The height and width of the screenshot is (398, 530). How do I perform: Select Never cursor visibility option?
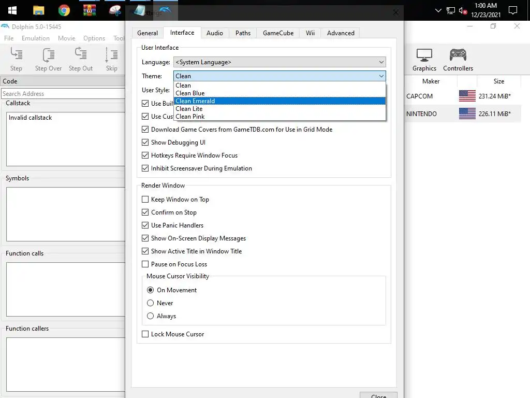click(151, 303)
